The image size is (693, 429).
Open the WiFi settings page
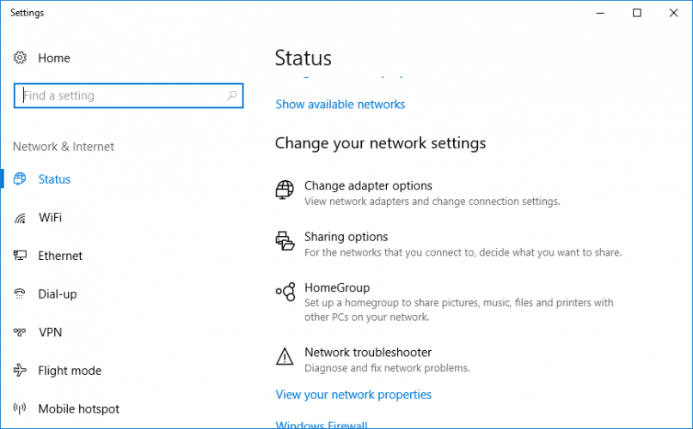50,218
